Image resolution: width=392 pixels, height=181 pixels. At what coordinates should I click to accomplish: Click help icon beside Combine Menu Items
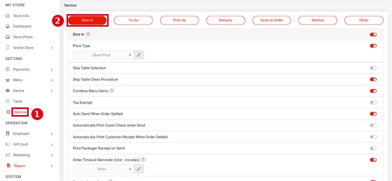tap(112, 91)
